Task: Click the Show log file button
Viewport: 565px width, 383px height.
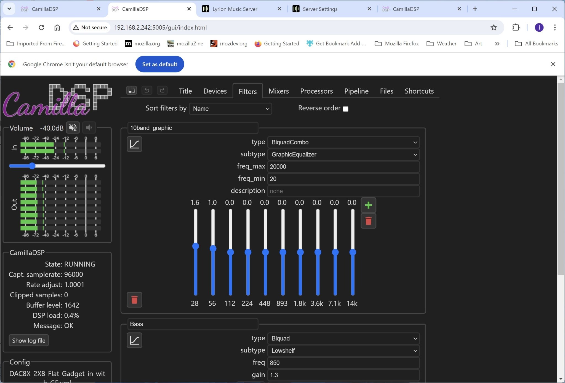Action: pyautogui.click(x=29, y=341)
